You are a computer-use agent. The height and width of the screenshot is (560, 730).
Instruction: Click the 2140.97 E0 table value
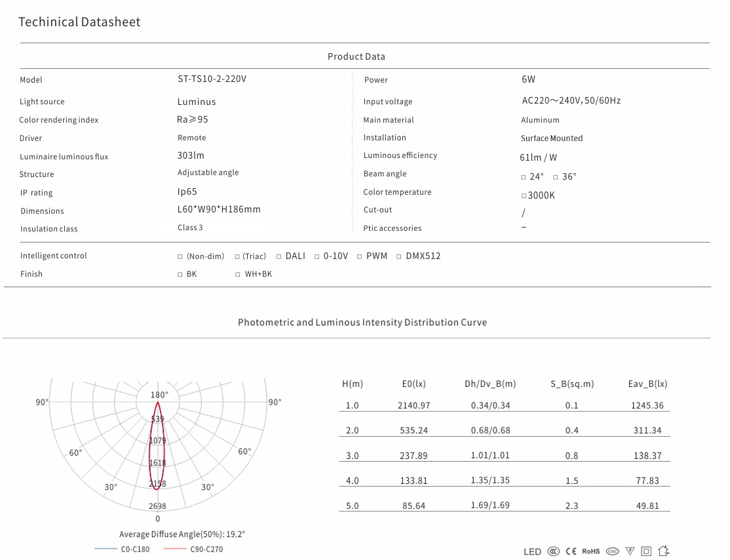click(413, 406)
